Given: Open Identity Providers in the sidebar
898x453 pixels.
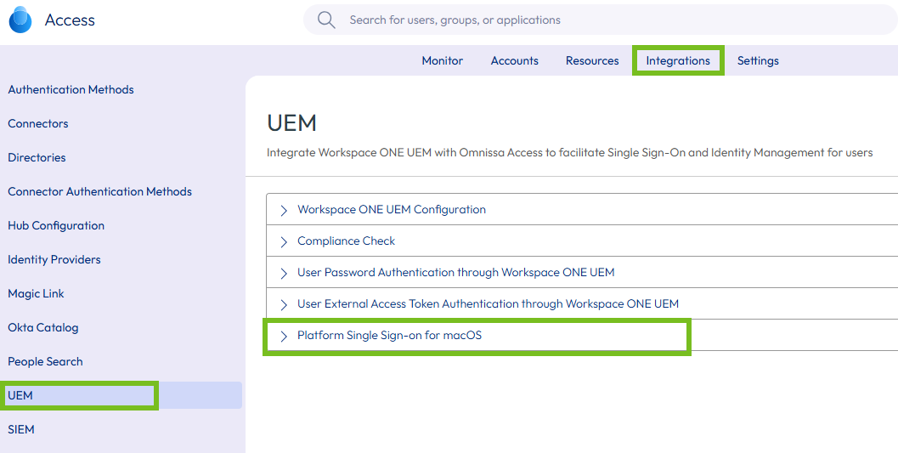Looking at the screenshot, I should click(x=54, y=259).
